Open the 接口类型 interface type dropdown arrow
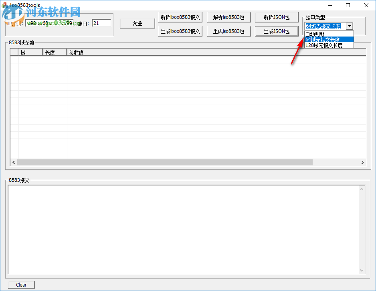Screen dimensions: 376x291 [x=349, y=26]
